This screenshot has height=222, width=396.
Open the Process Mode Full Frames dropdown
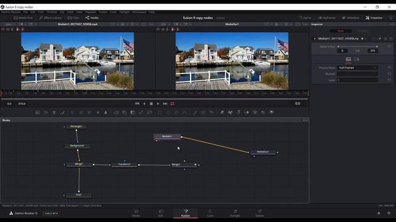point(358,68)
